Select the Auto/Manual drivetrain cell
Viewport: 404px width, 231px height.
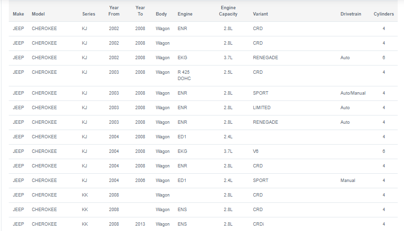353,93
